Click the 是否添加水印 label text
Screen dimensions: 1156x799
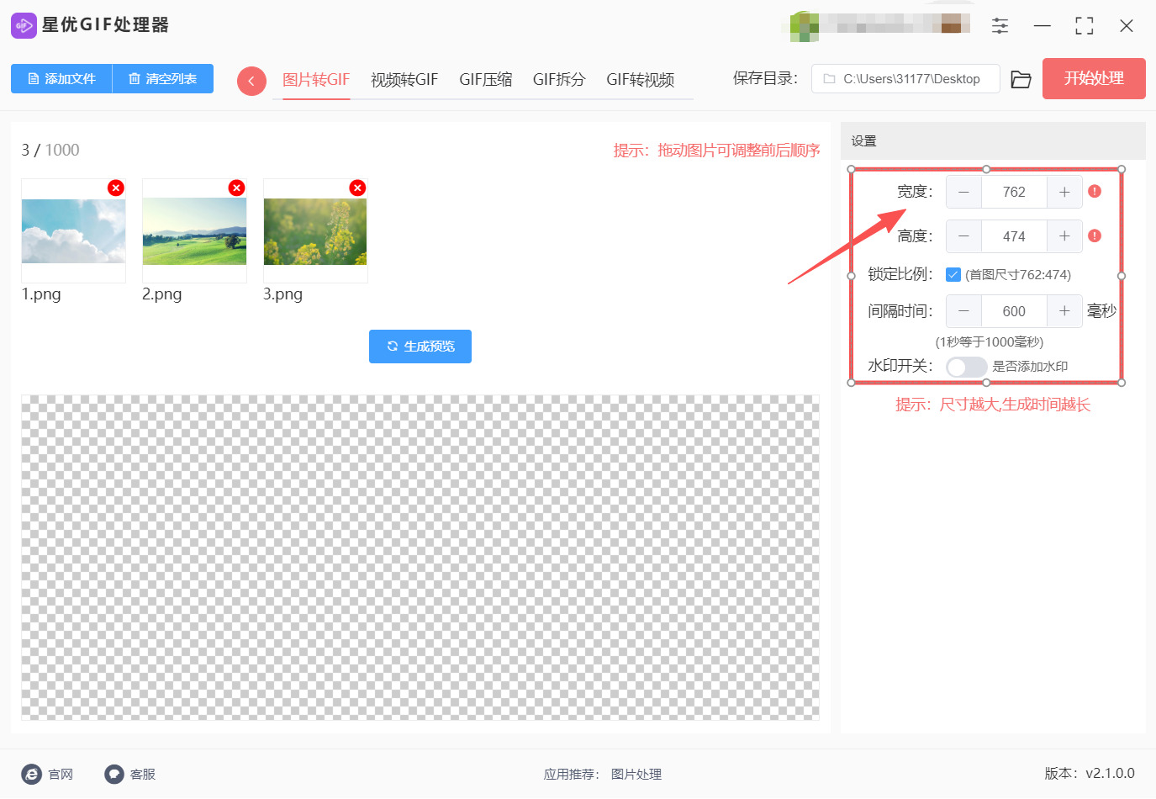[1030, 367]
